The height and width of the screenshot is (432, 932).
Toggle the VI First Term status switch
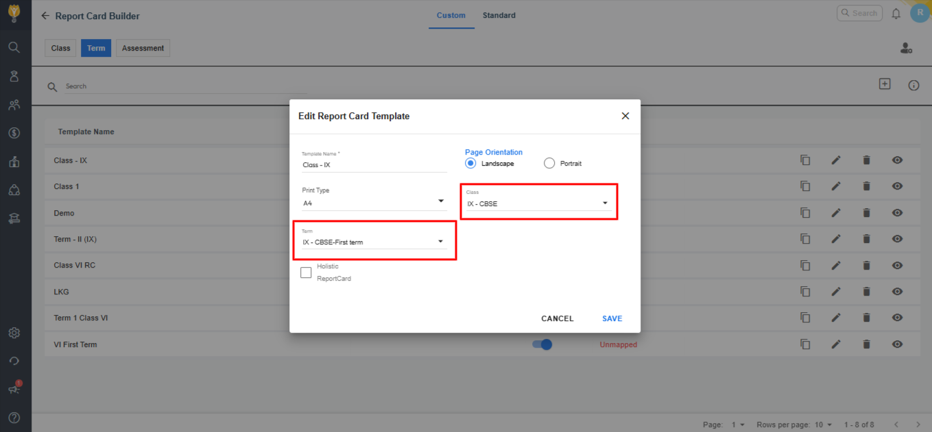pyautogui.click(x=542, y=344)
